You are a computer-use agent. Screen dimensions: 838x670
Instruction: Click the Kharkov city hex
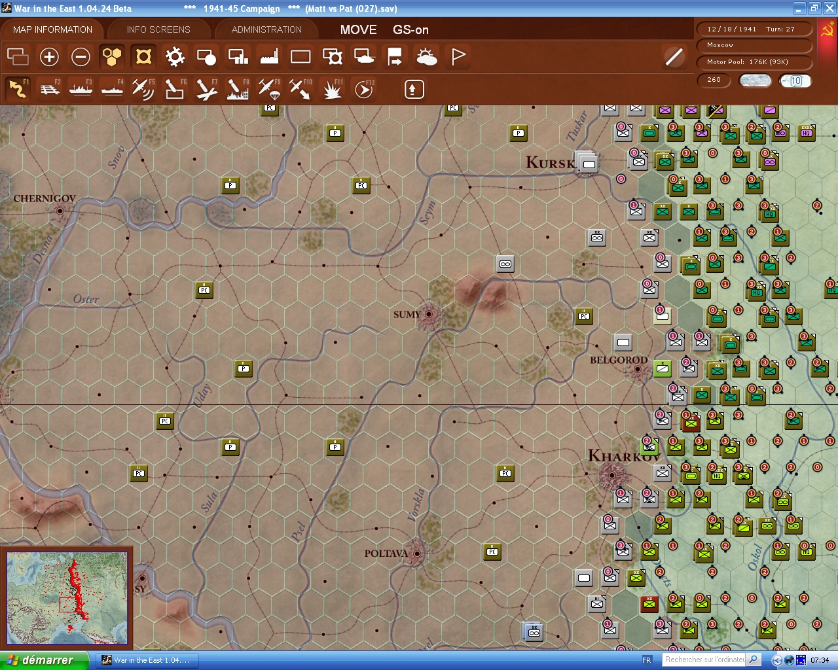click(x=613, y=475)
